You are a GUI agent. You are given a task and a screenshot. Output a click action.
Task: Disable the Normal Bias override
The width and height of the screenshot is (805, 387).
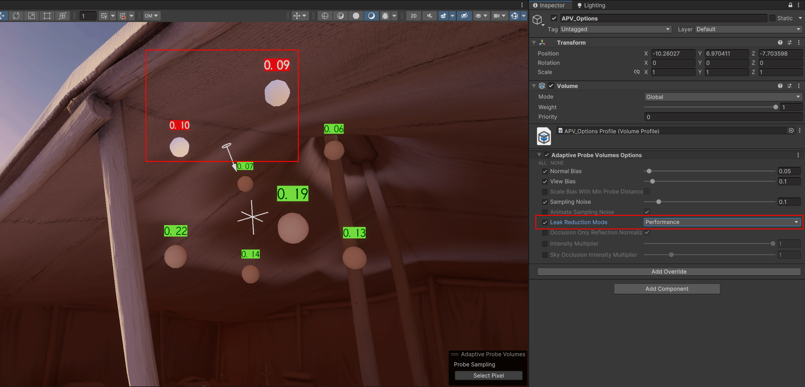pyautogui.click(x=545, y=171)
